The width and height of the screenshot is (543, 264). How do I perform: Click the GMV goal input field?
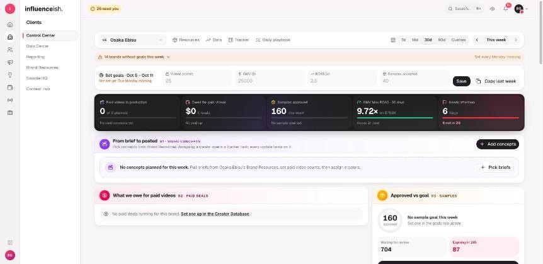tap(270, 78)
